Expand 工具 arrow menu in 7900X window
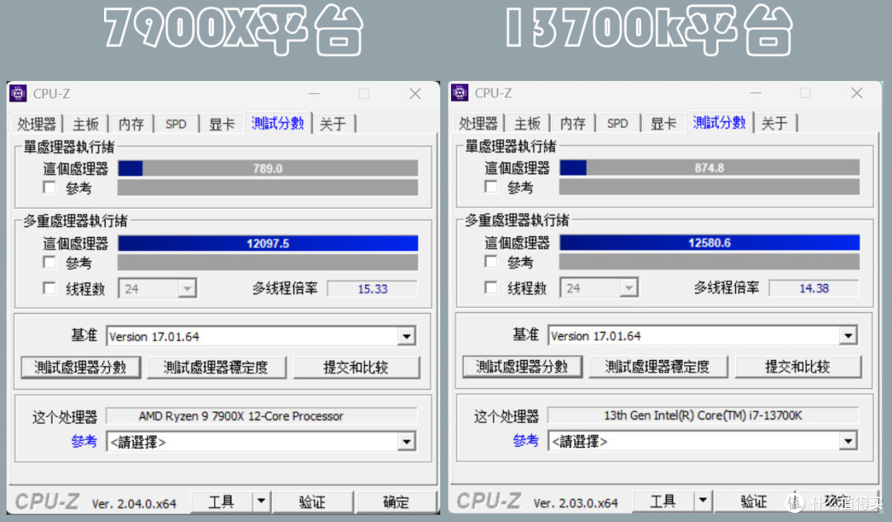 point(261,501)
